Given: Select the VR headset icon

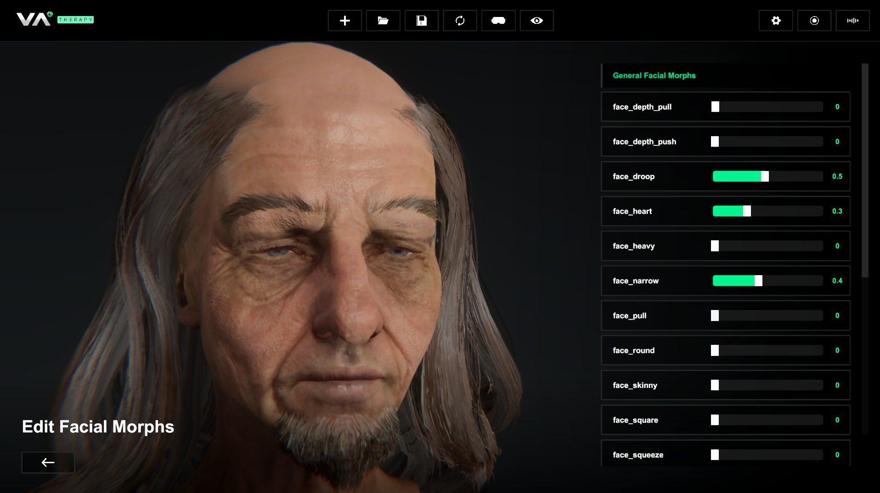Looking at the screenshot, I should [x=498, y=21].
